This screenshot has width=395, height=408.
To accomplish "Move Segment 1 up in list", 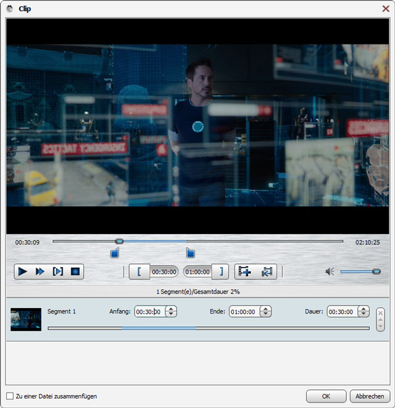I will point(380,320).
